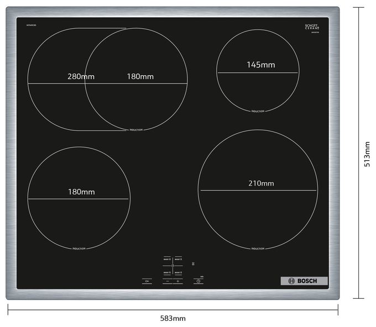Click the 583mm width dimension label
This screenshot has height=327, width=376.
click(173, 318)
